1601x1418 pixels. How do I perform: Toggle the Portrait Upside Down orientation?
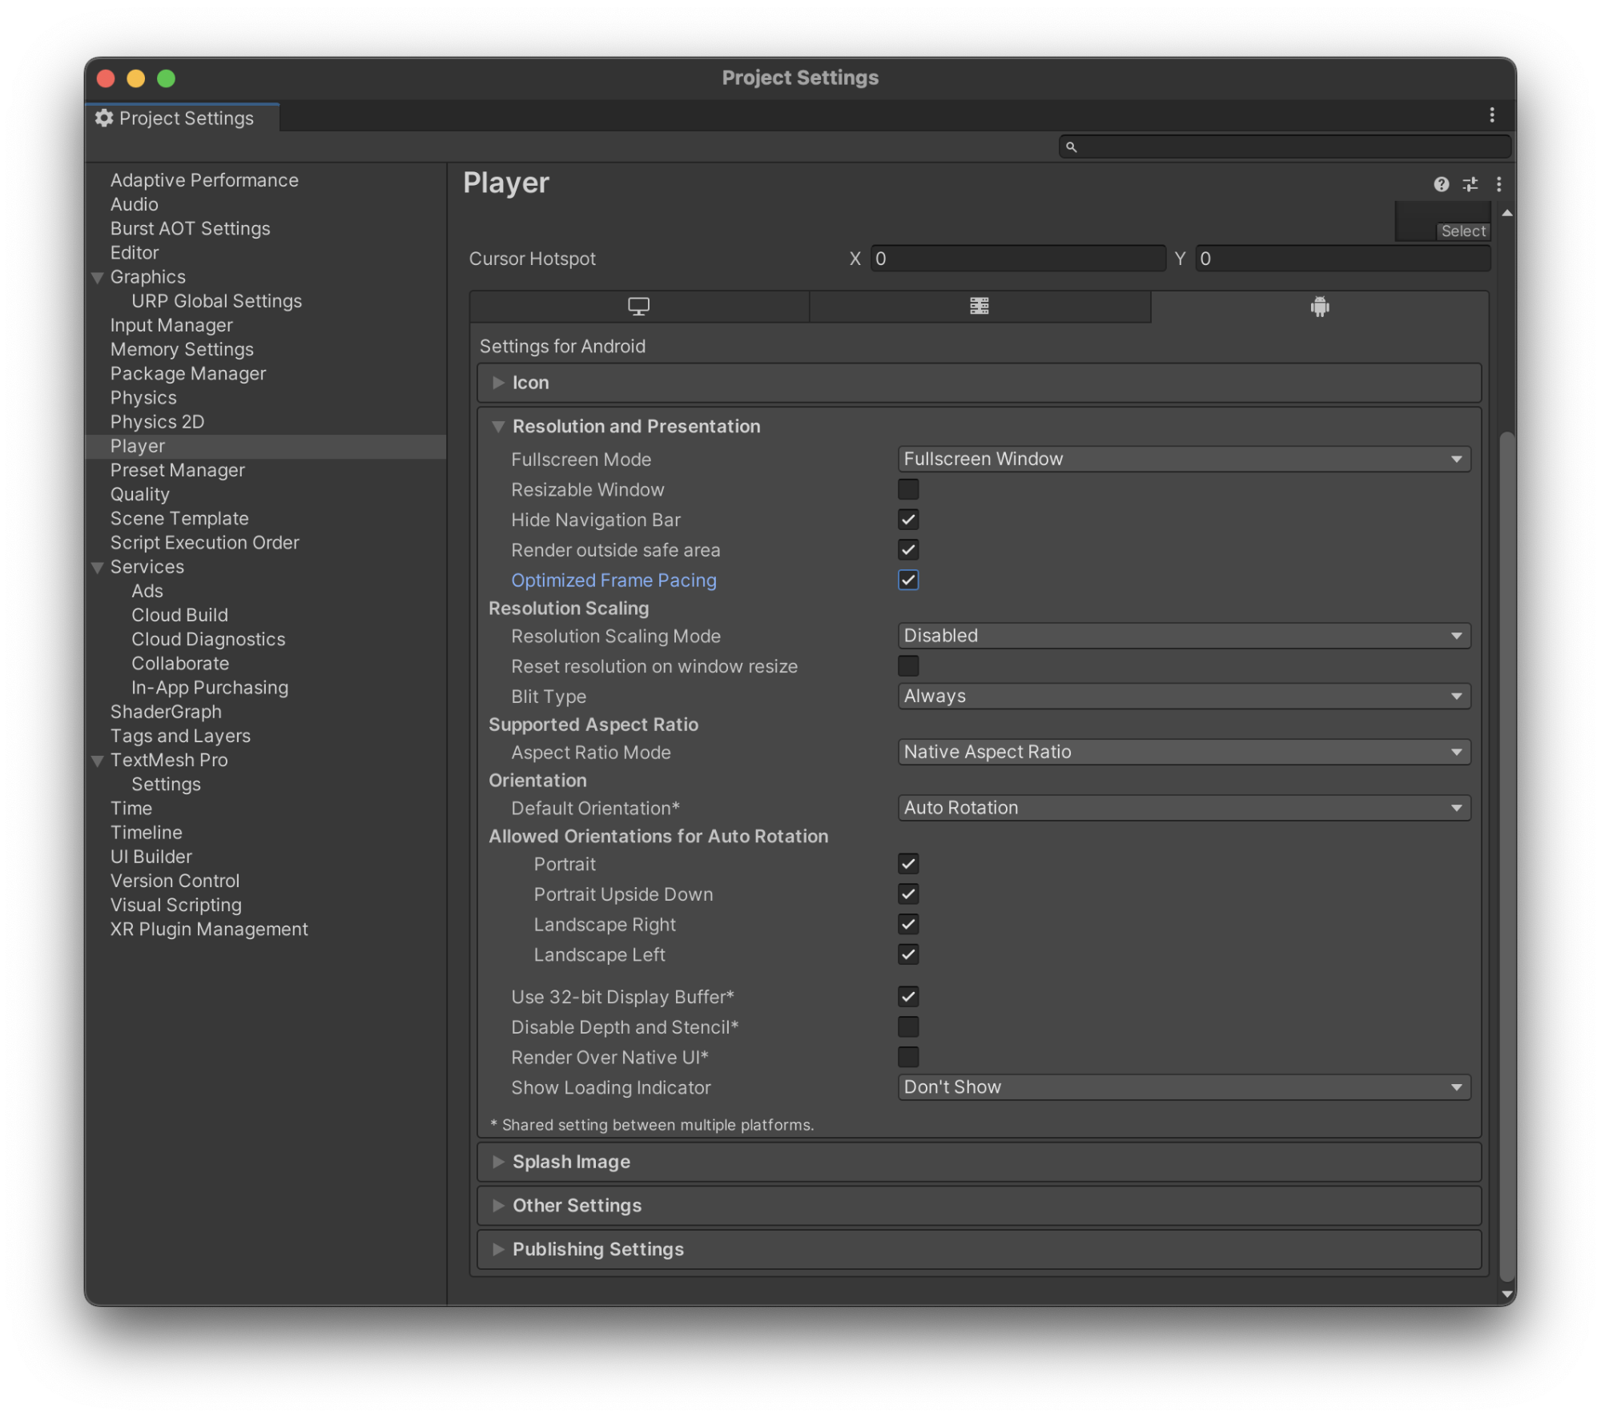coord(907,894)
